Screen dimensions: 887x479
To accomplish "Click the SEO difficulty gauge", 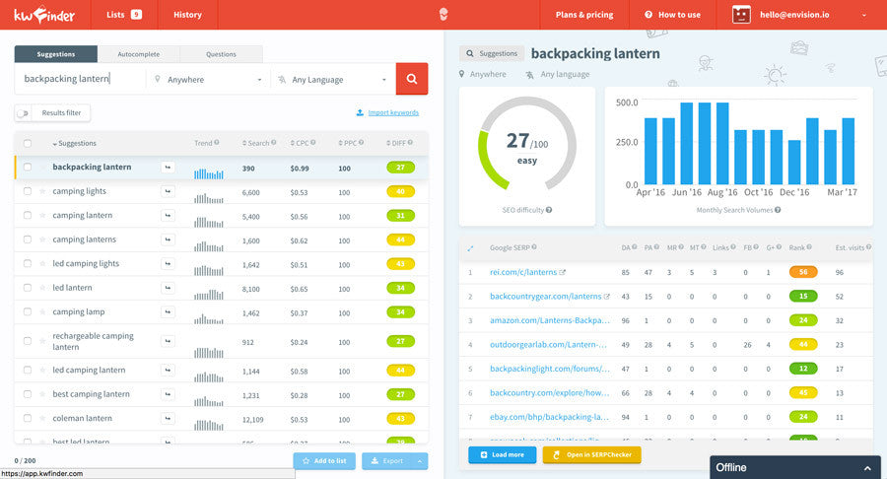I will point(526,144).
